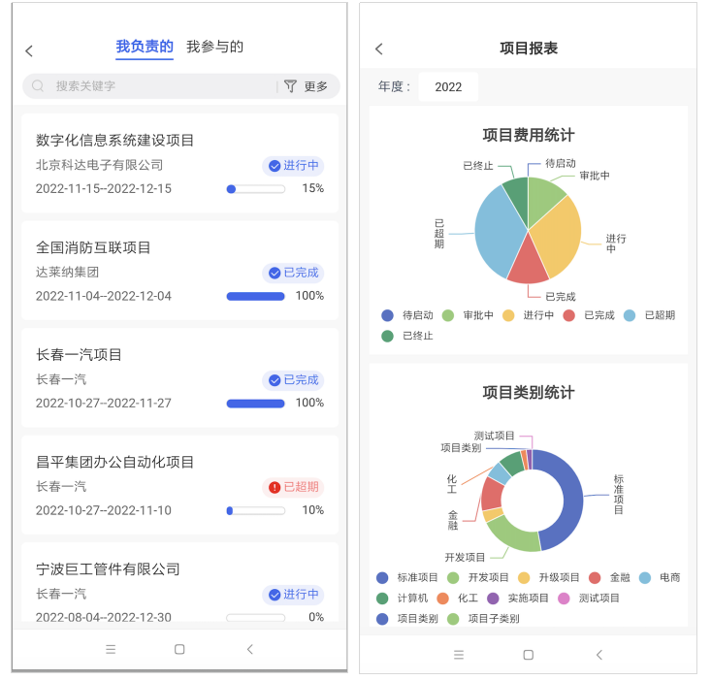
Task: Click the filter funnel icon
Action: (x=290, y=86)
